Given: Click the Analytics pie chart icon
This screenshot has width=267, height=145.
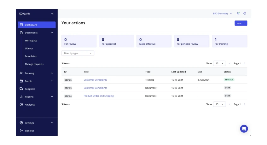Looking at the screenshot, I should (21, 105).
